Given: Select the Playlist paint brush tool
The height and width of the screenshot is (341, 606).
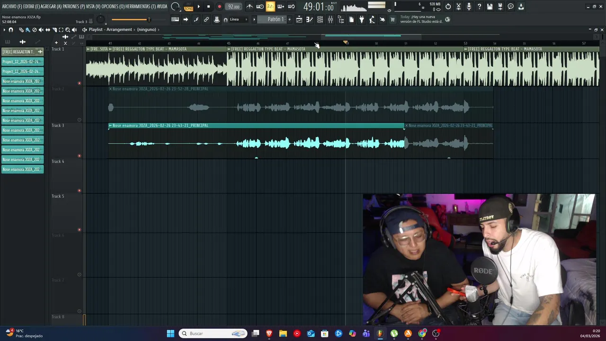Looking at the screenshot, I should click(x=27, y=30).
